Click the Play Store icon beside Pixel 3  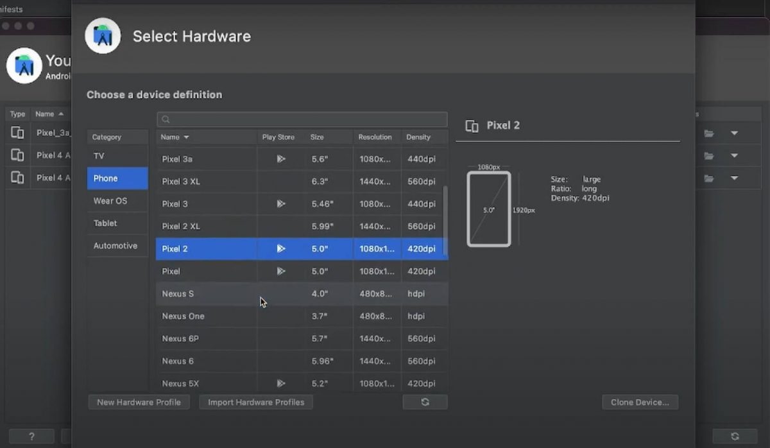click(x=280, y=204)
